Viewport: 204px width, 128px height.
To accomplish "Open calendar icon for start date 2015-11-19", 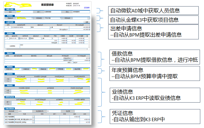I will point(20,39).
